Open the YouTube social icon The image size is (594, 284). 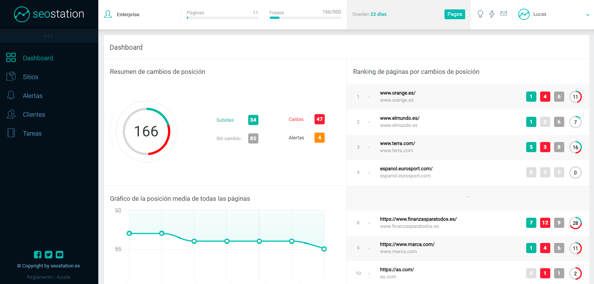point(60,255)
